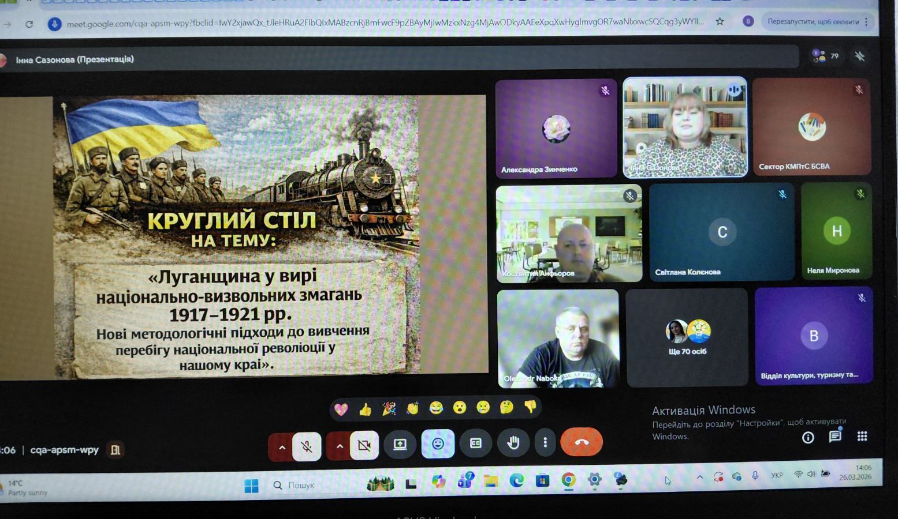Click the red leave call button
898x519 pixels.
[x=581, y=442]
